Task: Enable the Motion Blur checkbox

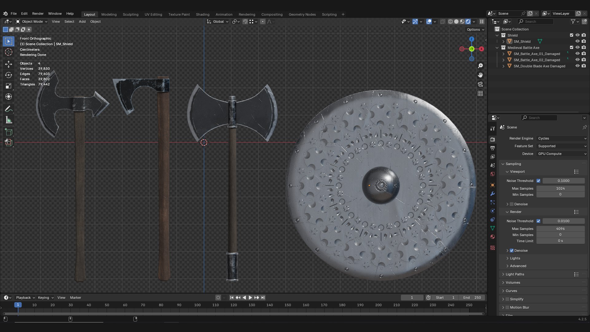Action: [x=507, y=307]
